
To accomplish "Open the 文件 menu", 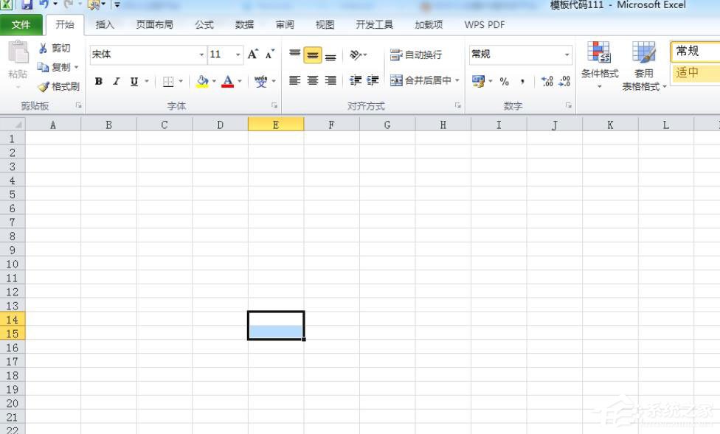I will coord(22,24).
